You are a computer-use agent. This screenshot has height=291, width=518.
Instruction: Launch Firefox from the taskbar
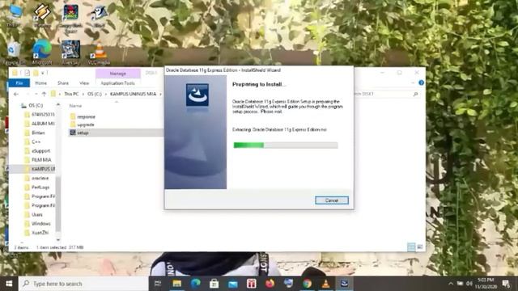coord(270,284)
